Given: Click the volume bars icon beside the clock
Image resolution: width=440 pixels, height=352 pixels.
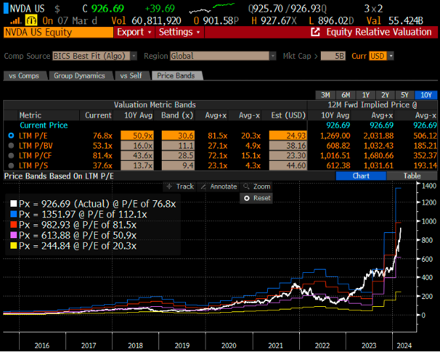Looking at the screenshot, I should [16, 21].
